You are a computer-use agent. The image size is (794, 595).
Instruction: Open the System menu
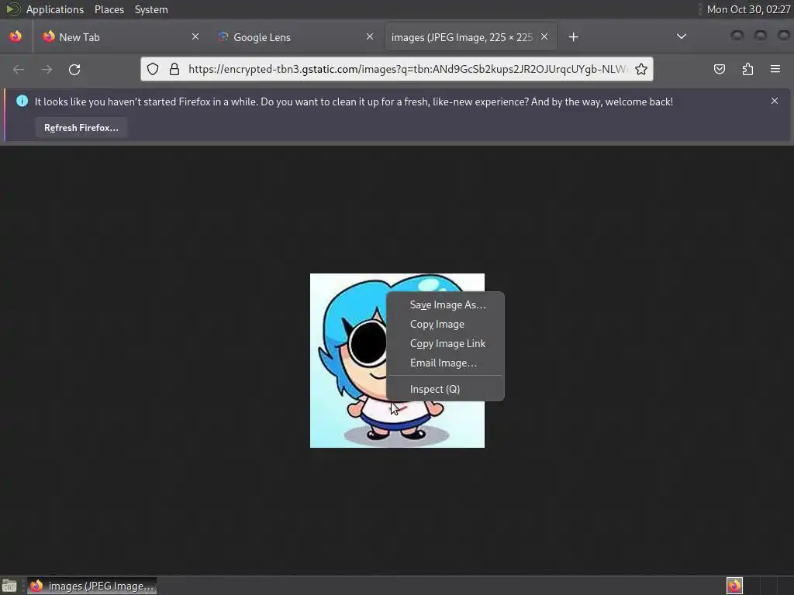[x=151, y=9]
